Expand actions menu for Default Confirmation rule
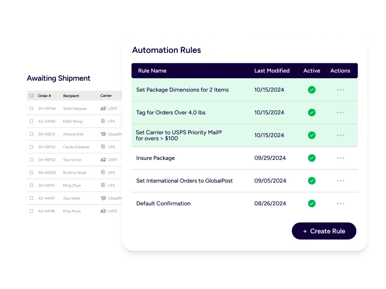 tap(340, 203)
